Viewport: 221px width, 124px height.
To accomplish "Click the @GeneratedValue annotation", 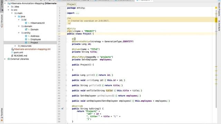I will coord(81,41).
